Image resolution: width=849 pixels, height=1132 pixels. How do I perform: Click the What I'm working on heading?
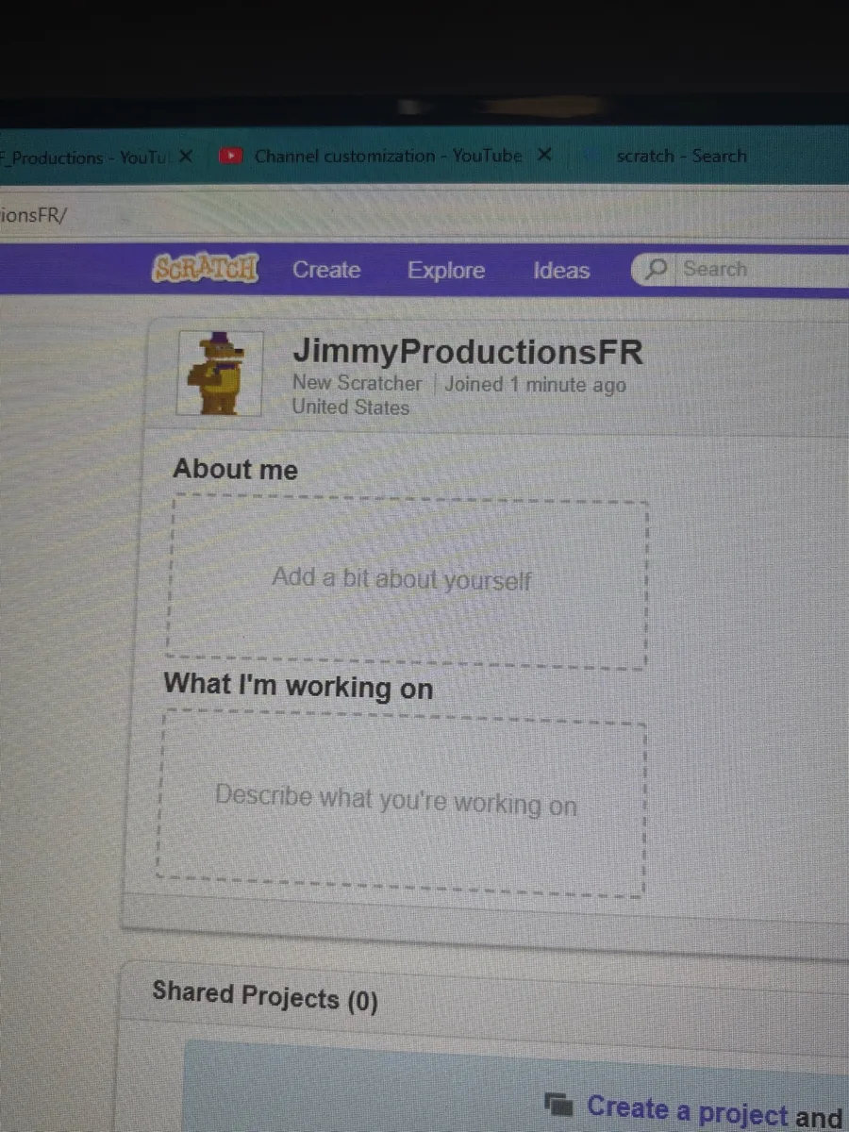pos(298,686)
